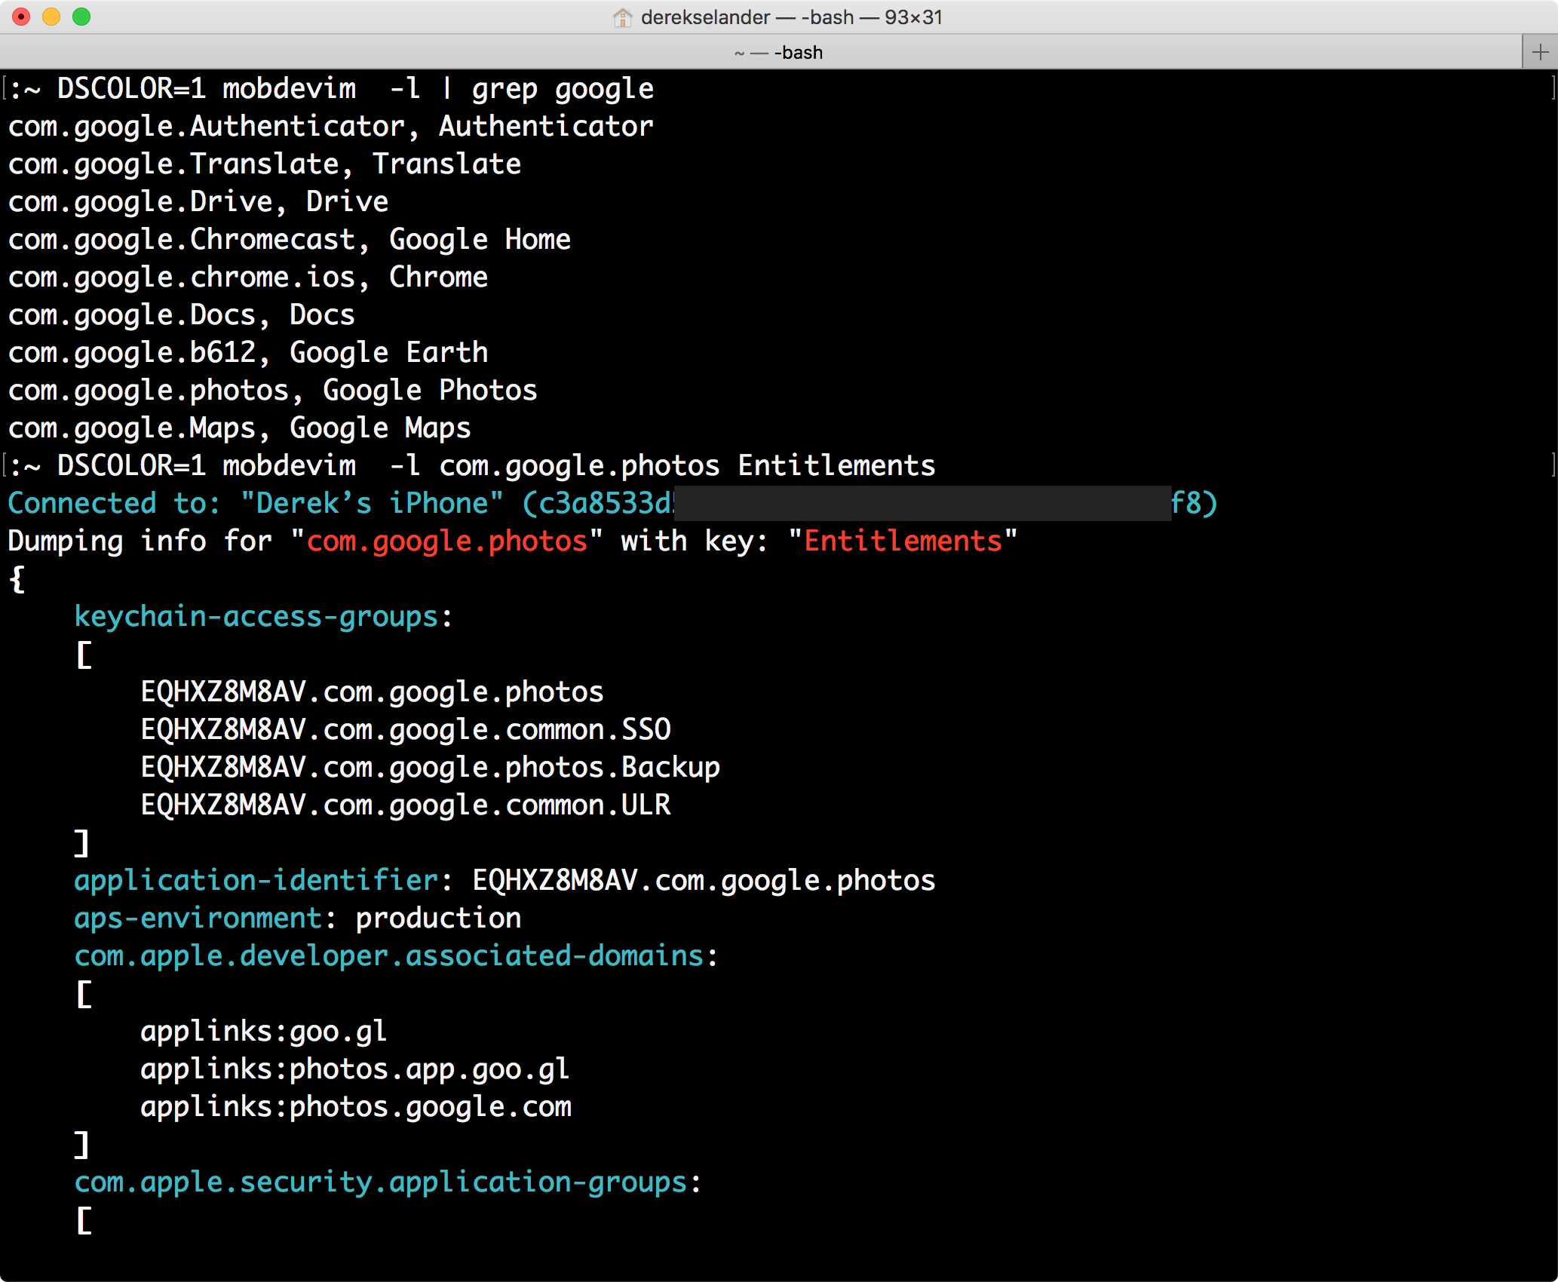This screenshot has width=1558, height=1282.
Task: Click the "Connected to: Derek's iPhone" text
Action: click(255, 503)
